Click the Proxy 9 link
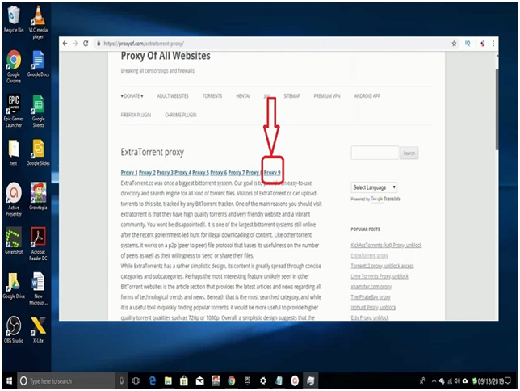 [272, 173]
